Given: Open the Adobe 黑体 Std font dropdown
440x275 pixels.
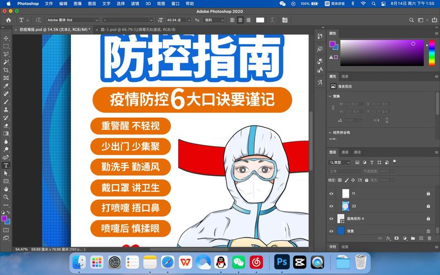Looking at the screenshot, I should (71, 20).
